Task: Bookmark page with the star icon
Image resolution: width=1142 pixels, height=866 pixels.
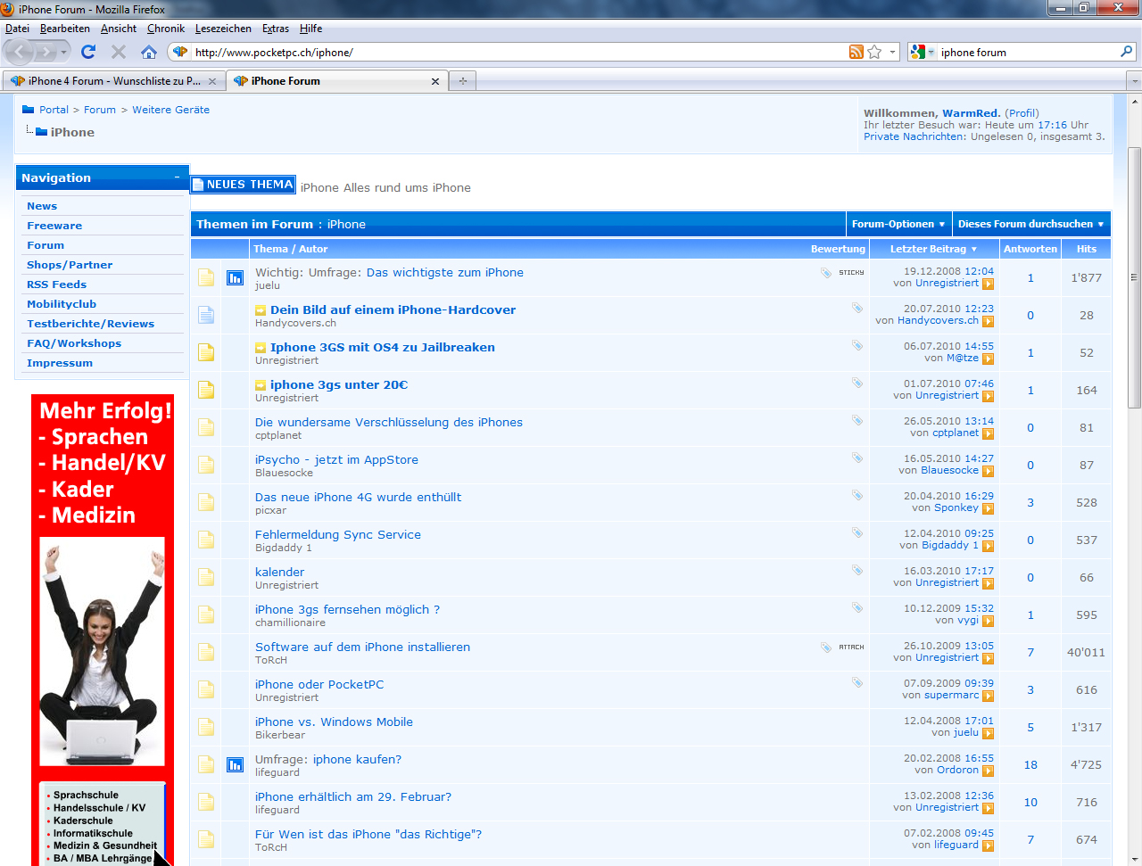Action: (875, 52)
